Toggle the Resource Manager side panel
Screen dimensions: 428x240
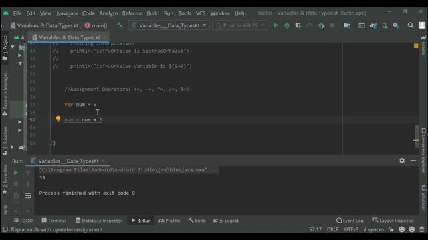5,94
